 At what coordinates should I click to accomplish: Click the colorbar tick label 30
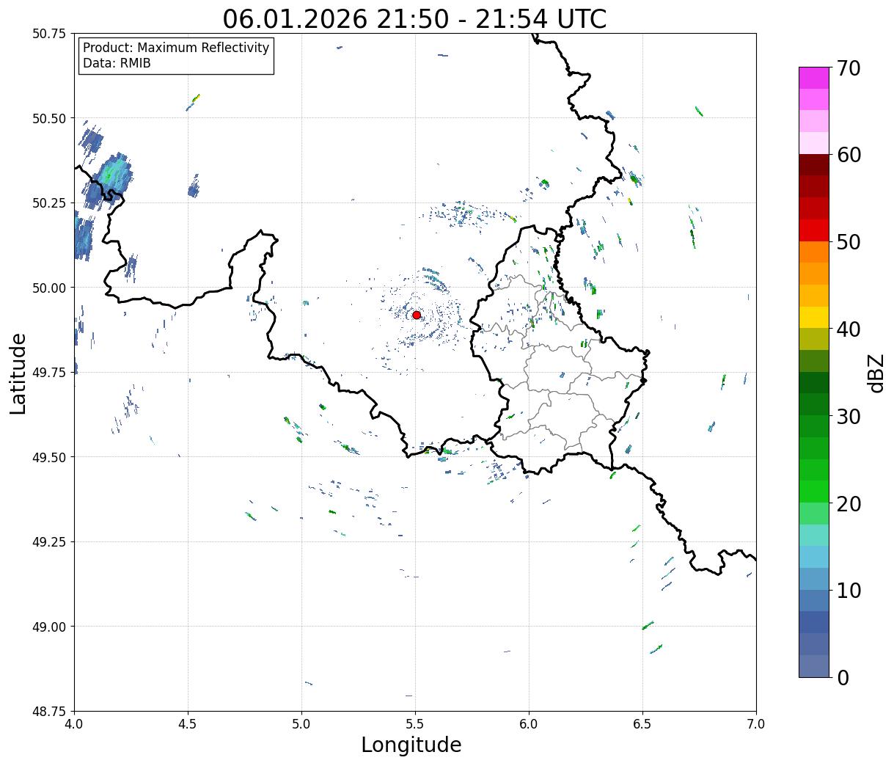click(849, 416)
